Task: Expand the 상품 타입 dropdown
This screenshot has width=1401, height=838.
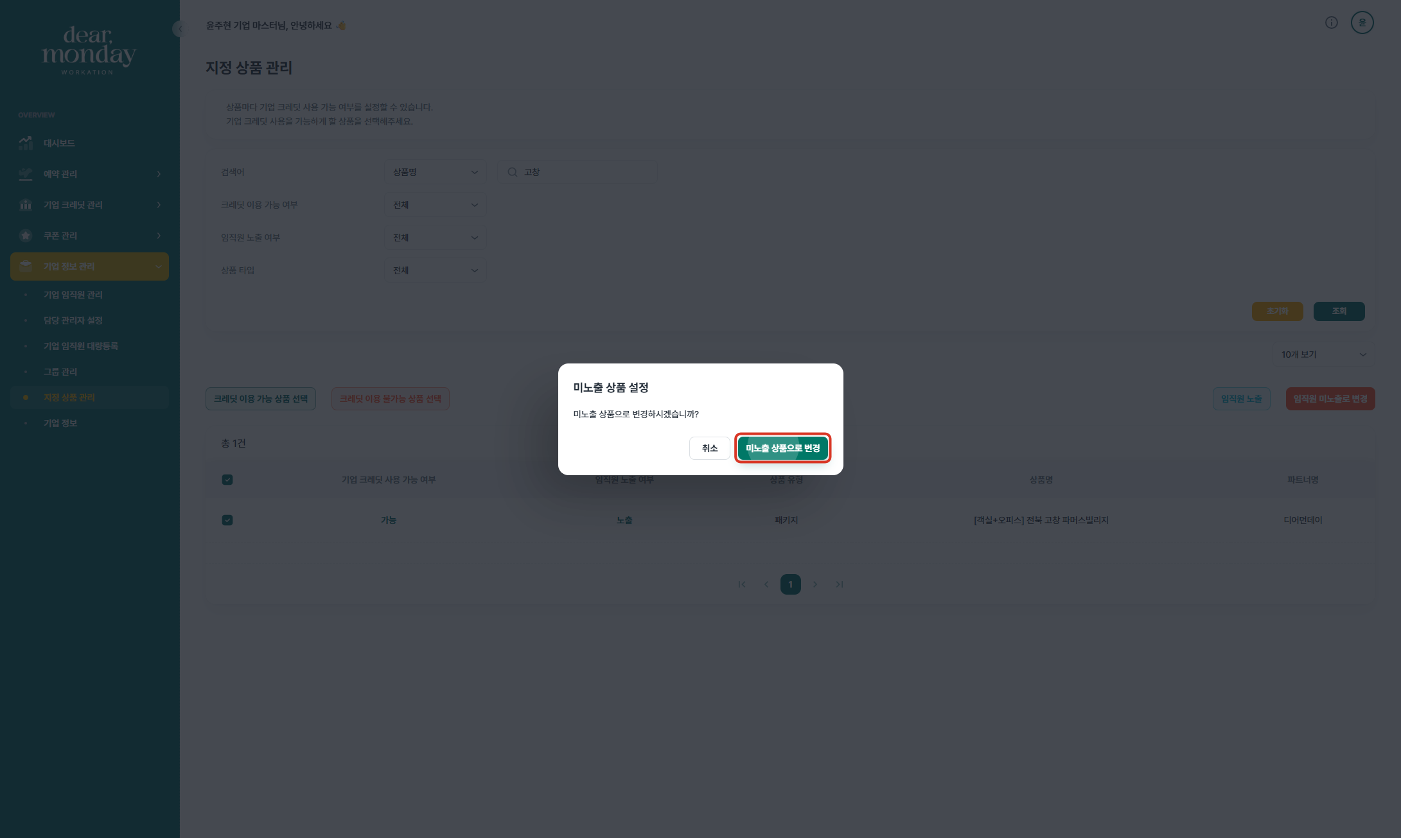Action: 435,270
